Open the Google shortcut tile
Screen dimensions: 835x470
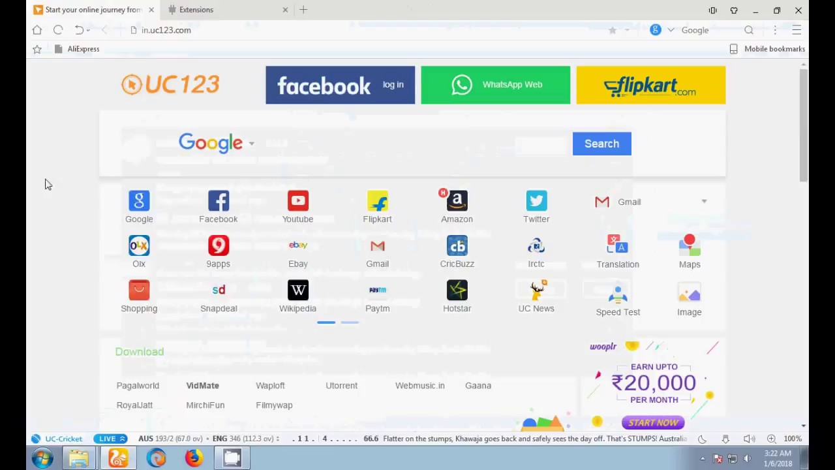pyautogui.click(x=139, y=207)
